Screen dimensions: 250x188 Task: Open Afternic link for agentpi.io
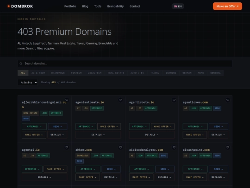click(32, 169)
